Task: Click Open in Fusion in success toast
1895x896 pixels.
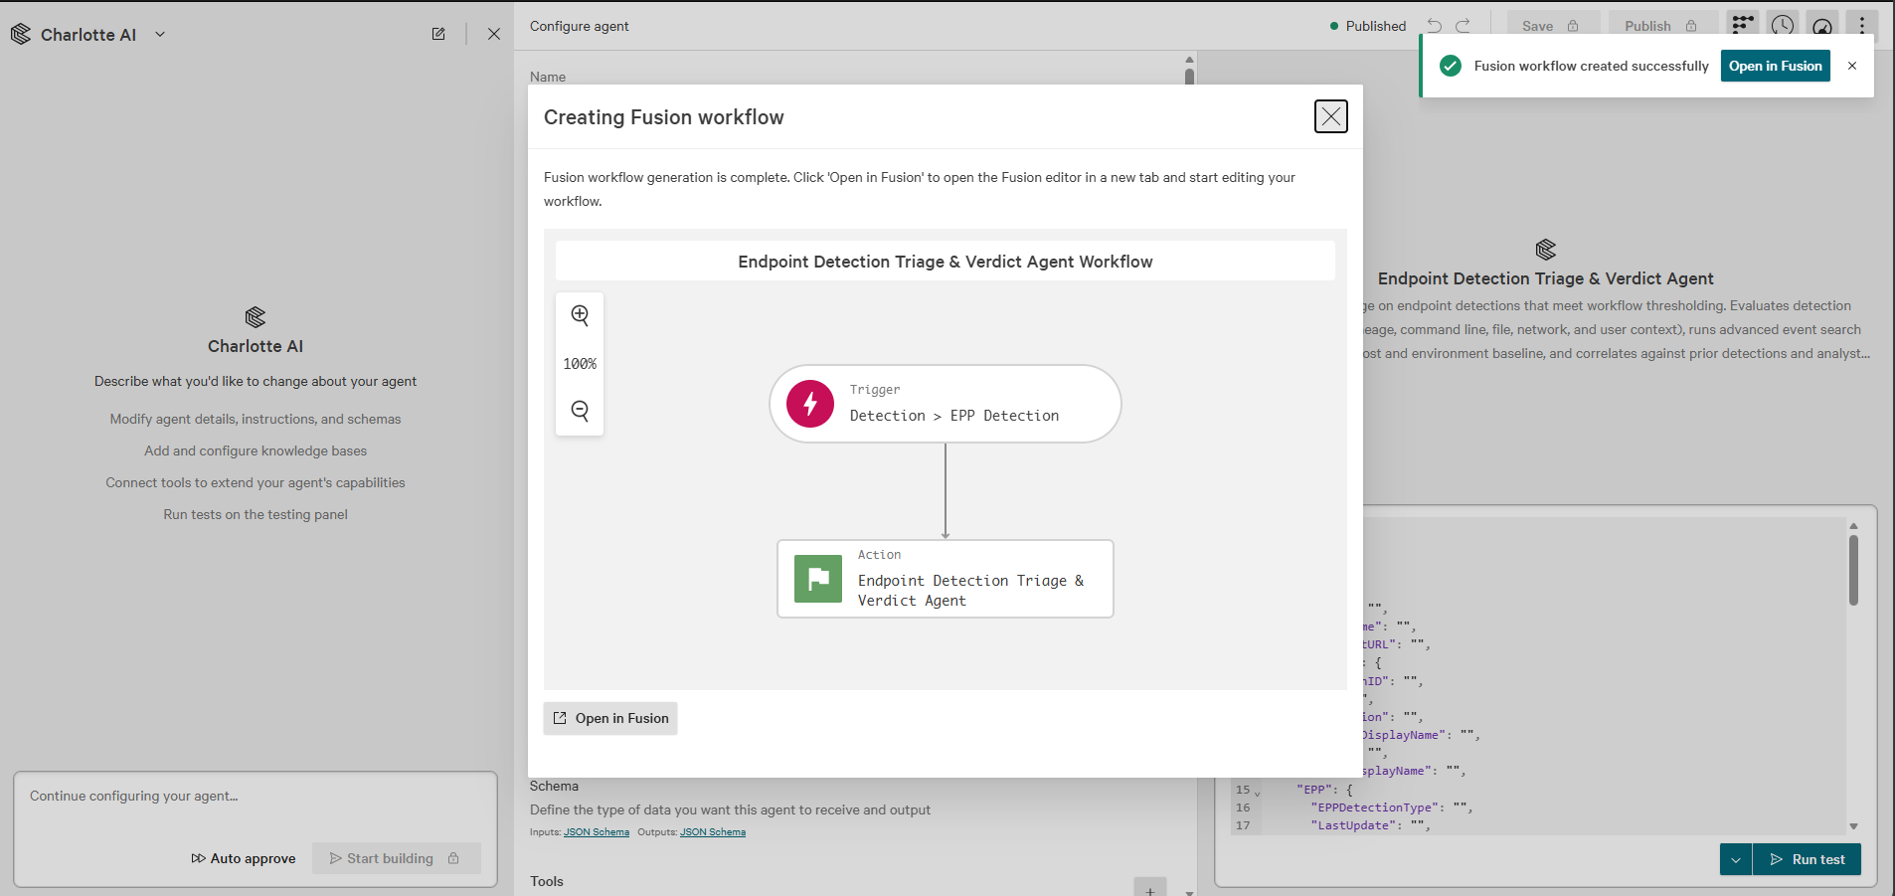Action: 1775,66
